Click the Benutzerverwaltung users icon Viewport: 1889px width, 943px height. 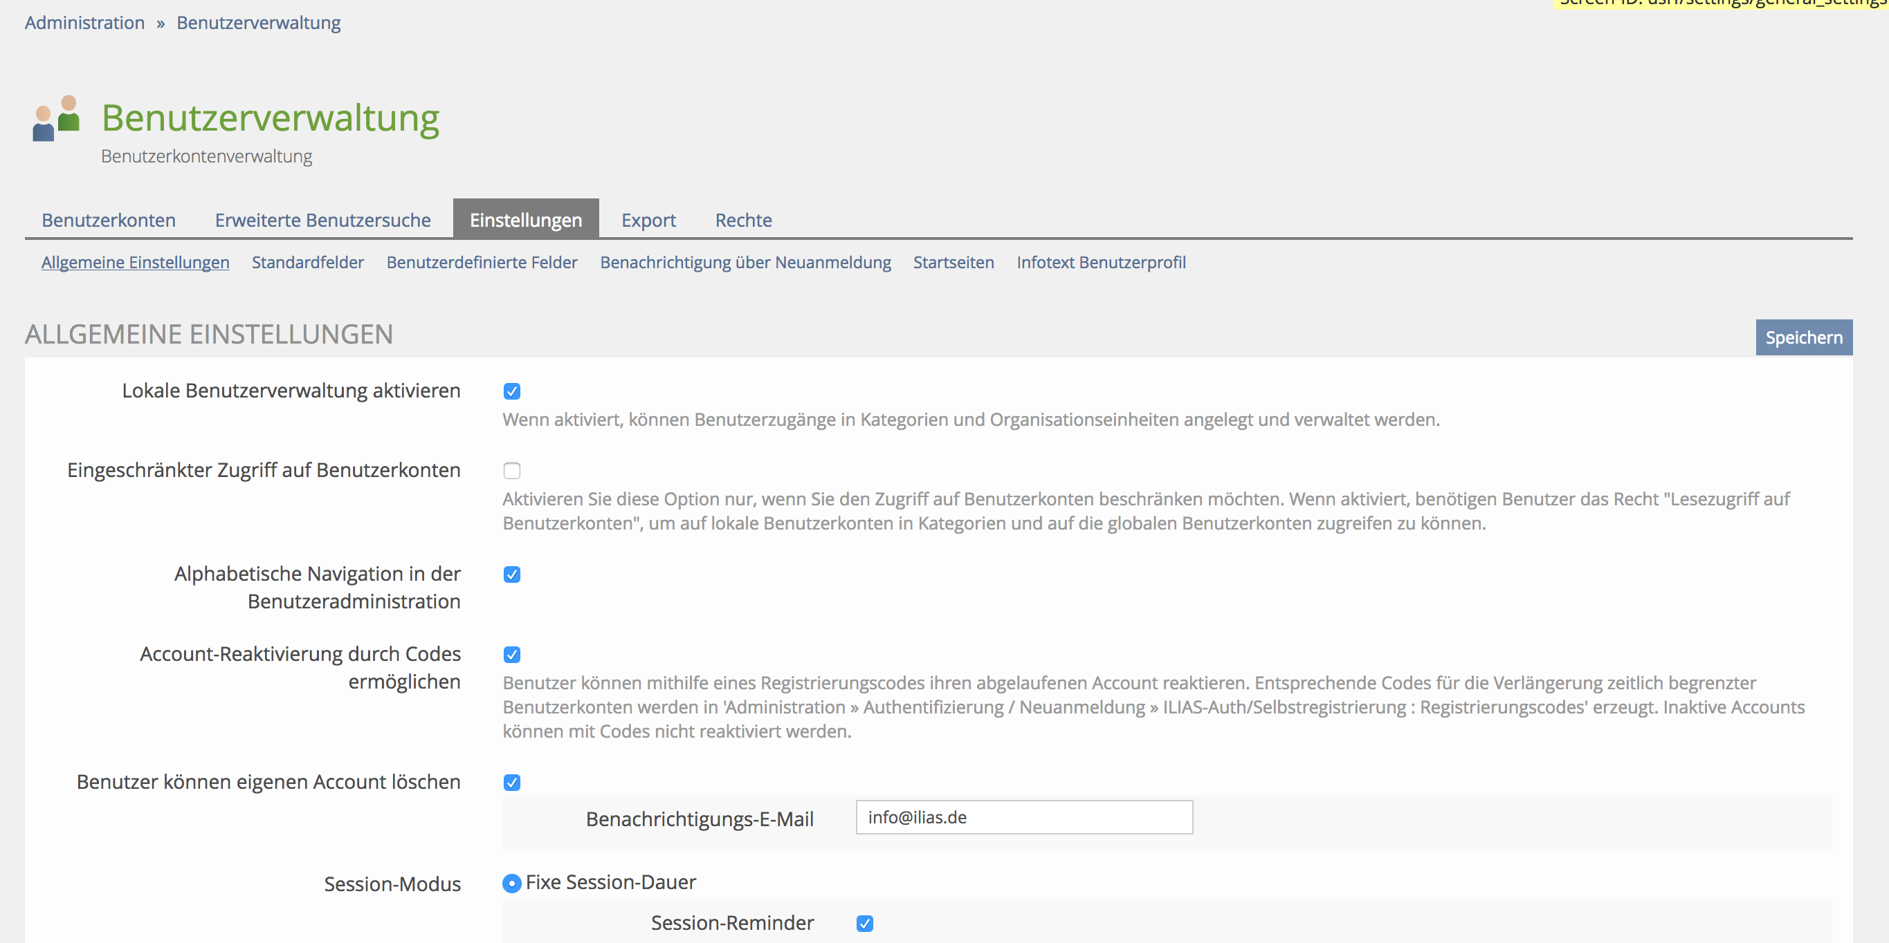[57, 119]
